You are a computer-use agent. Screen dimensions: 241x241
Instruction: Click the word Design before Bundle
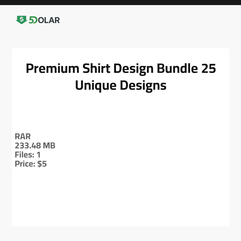134,69
